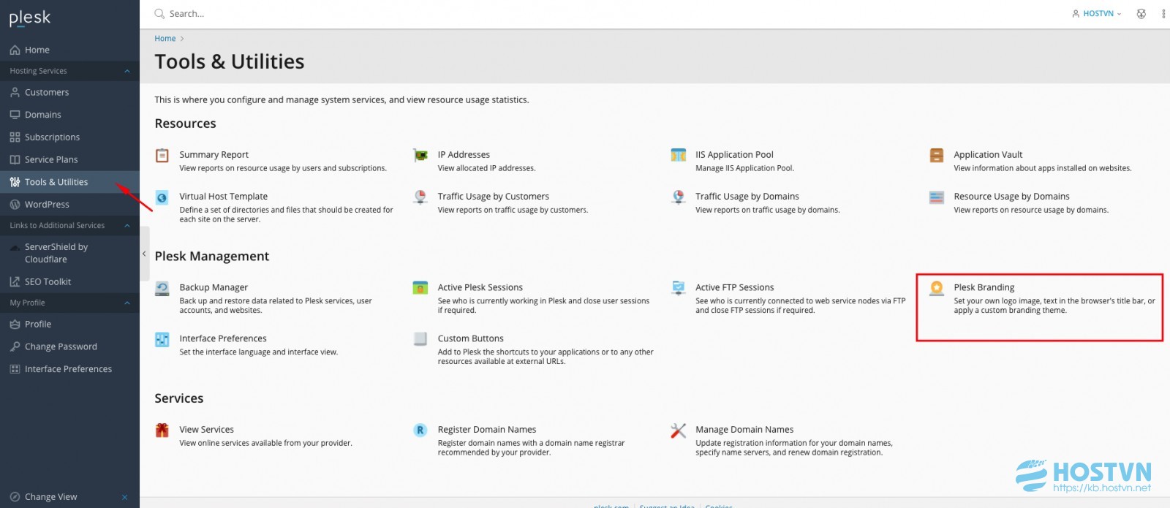
Task: Select Tools & Utilities in the sidebar
Action: (x=69, y=182)
